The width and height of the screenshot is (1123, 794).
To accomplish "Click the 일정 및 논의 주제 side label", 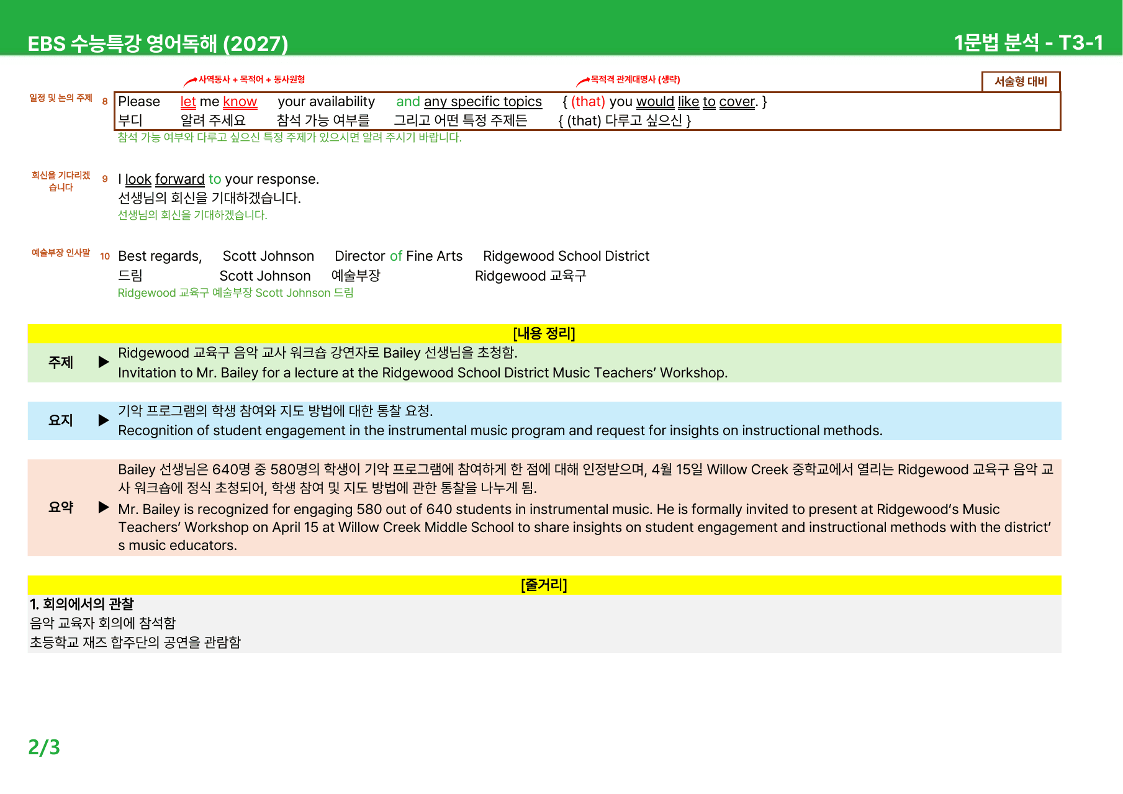I will (61, 98).
